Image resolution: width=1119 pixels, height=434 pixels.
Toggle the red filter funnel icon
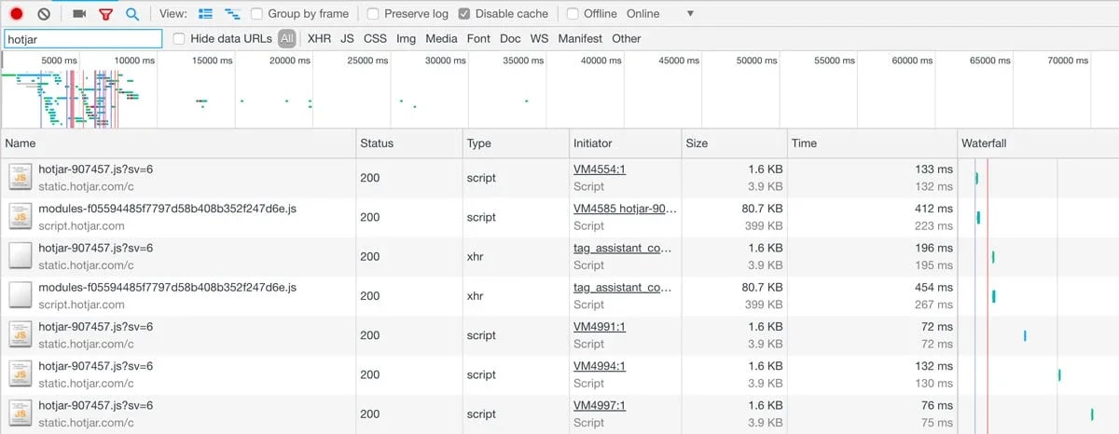coord(105,14)
